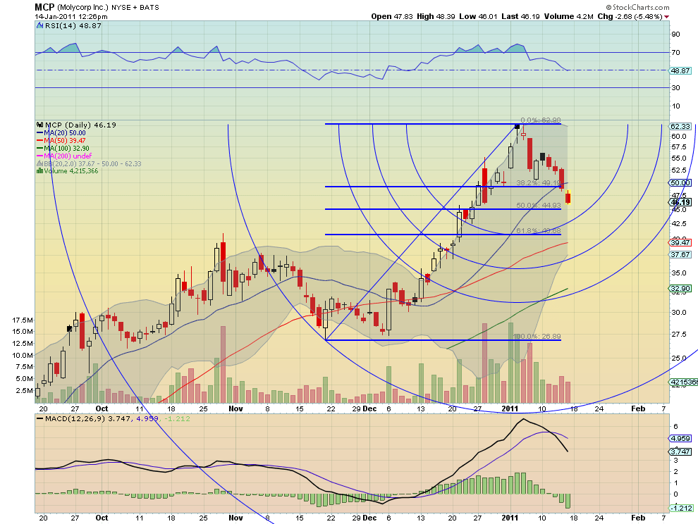
Task: Click 2011 on the price chart date axis
Action: [x=510, y=408]
